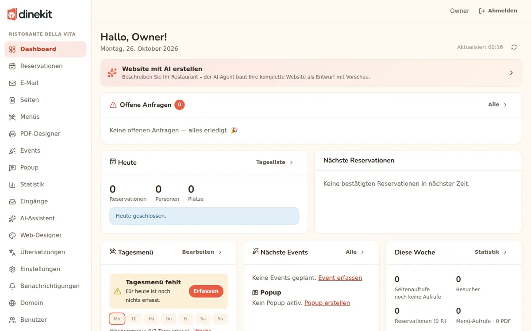Click the Owner label in the header
The image size is (531, 331).
click(459, 11)
